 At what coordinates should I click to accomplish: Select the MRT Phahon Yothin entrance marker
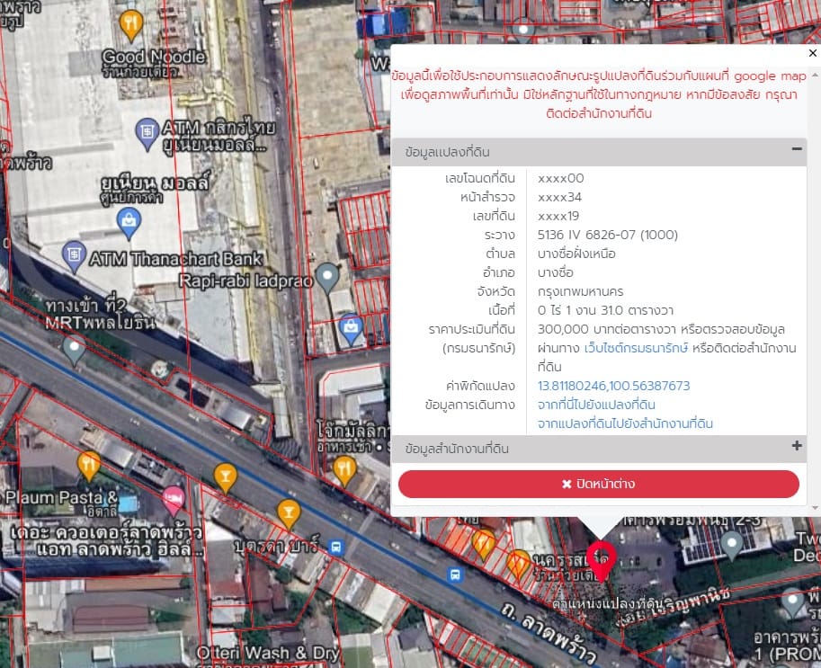coord(74,350)
